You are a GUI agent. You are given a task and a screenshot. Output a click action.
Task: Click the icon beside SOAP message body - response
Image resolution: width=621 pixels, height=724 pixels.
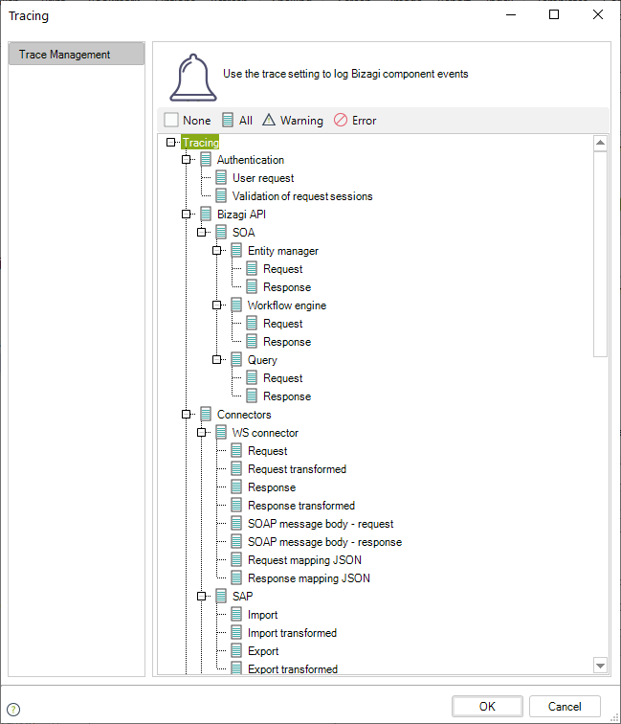tap(236, 542)
